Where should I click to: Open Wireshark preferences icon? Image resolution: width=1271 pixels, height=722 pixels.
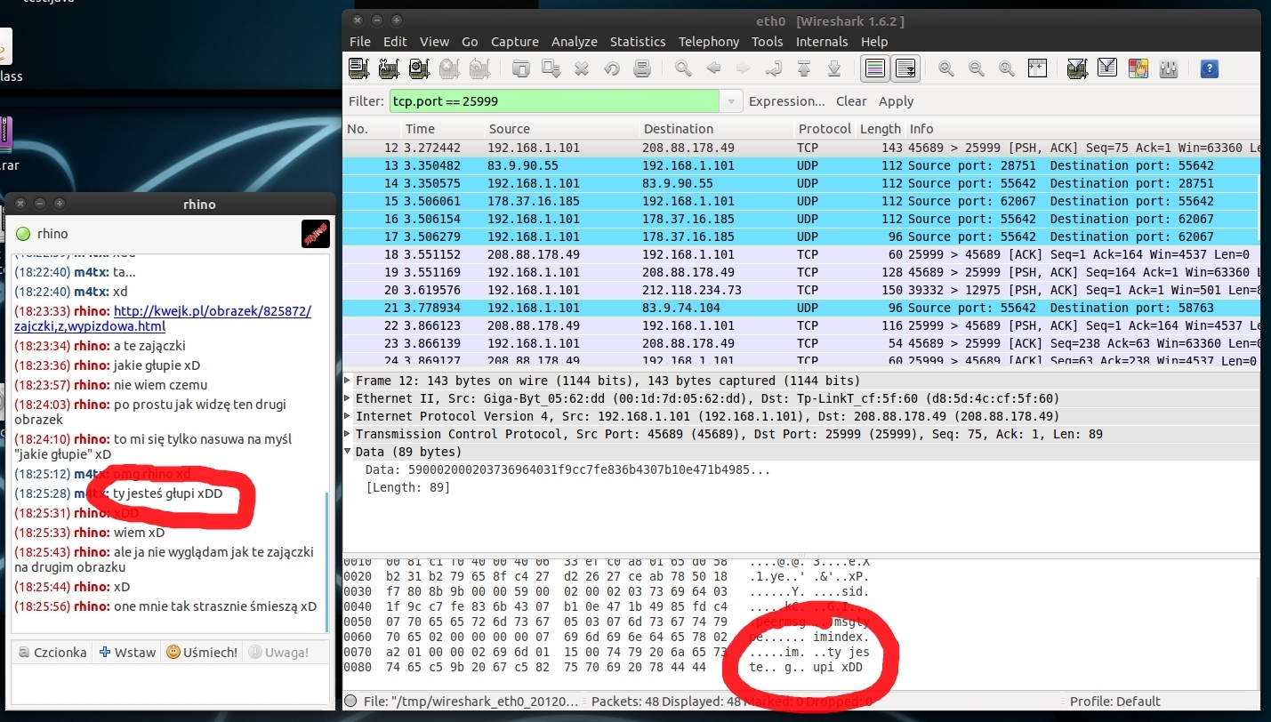click(x=1169, y=68)
